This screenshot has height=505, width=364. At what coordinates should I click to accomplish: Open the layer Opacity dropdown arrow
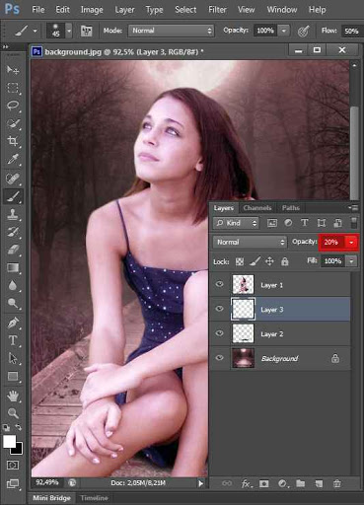(351, 243)
